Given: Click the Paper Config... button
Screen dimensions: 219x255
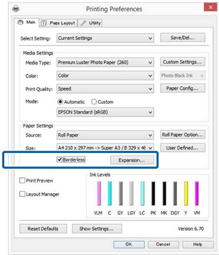Looking at the screenshot, I should click(183, 88).
